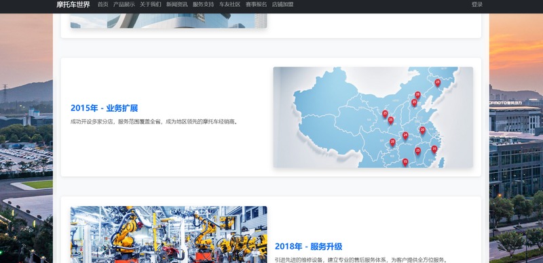Open the robotic factory arms image

[168, 235]
